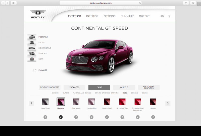Click the Bentley winged logo
Screen dimensions: 201x136
click(x=38, y=14)
